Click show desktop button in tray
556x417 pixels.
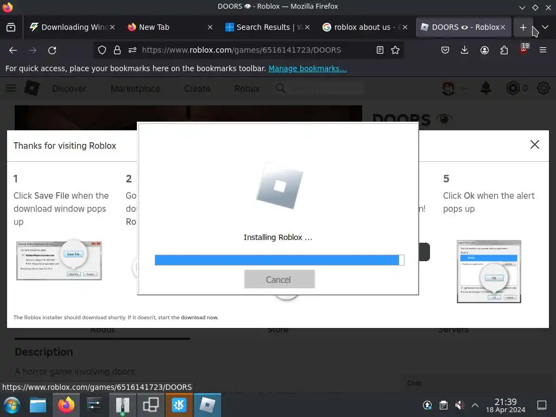coord(542,405)
